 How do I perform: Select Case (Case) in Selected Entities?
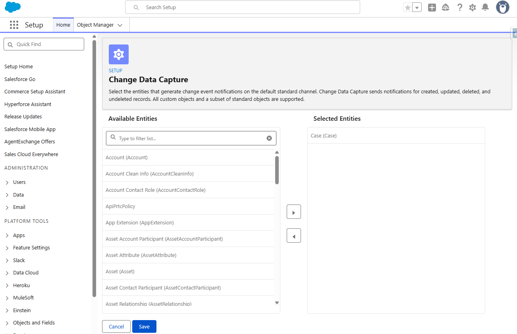[x=396, y=136]
